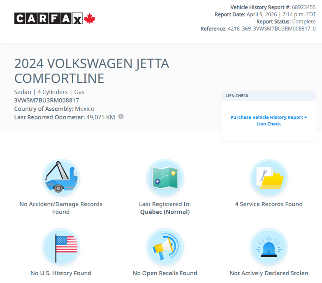The width and height of the screenshot is (322, 283).
Task: Open the odometer information tooltip icon
Action: pyautogui.click(x=120, y=116)
